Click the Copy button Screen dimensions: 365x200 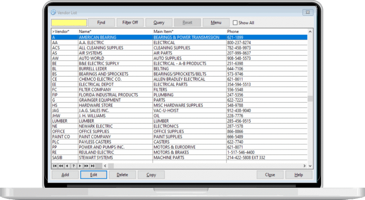tap(151, 175)
